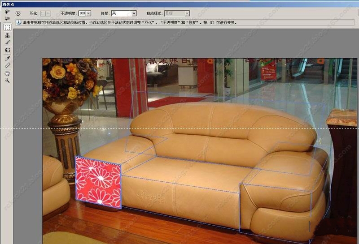Click the 不透明度 label
359x244 pixels.
68,13
